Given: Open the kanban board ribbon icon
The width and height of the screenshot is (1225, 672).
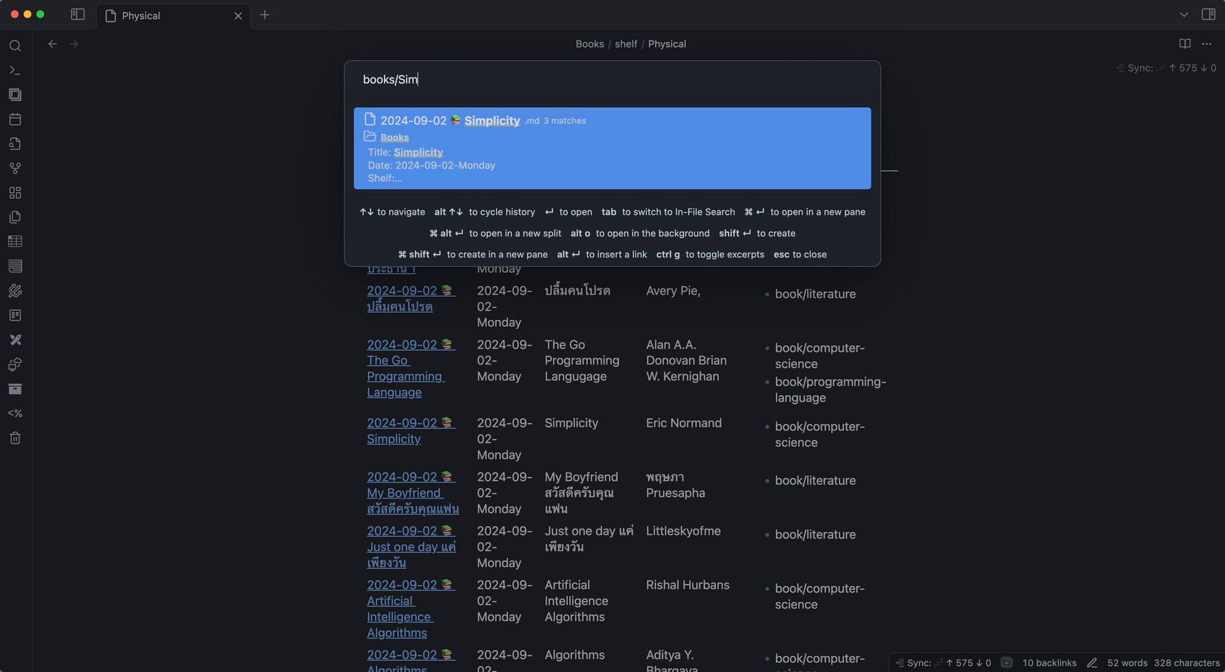Looking at the screenshot, I should [15, 315].
